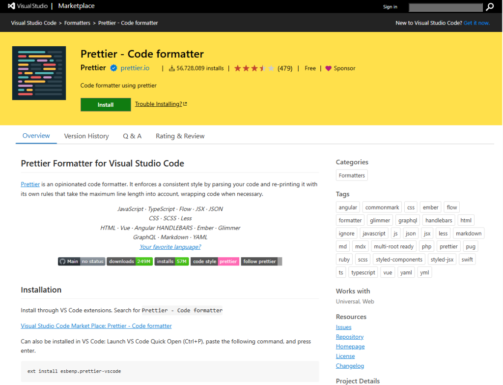Select the ember tag
The image size is (503, 385).
[x=430, y=207]
